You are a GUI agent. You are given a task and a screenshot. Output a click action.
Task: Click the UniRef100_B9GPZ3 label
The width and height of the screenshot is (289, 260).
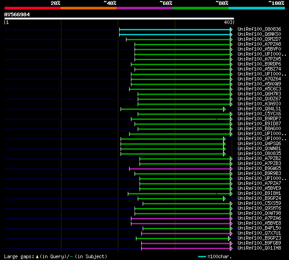click(259, 238)
